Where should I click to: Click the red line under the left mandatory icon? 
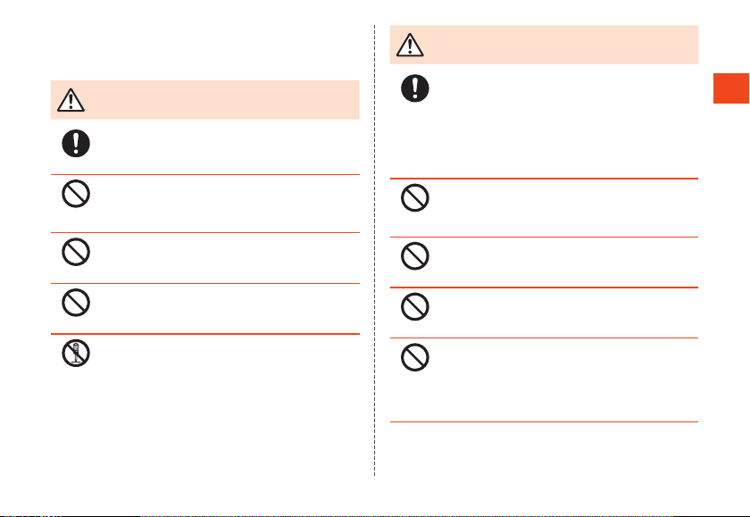pos(204,174)
